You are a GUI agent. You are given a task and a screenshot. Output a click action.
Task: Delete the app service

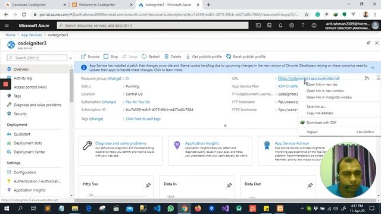pos(173,56)
